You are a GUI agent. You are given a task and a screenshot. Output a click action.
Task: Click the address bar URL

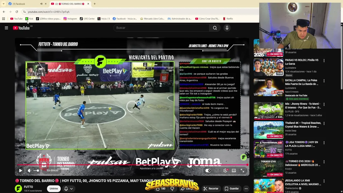click(49, 12)
